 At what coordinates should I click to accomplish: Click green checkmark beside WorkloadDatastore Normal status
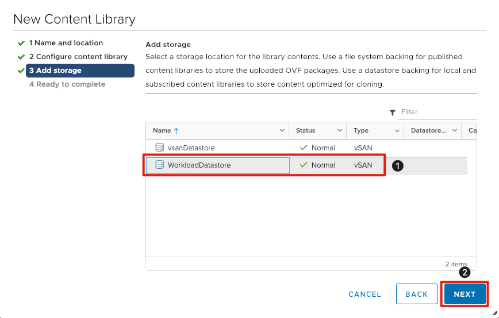[304, 165]
